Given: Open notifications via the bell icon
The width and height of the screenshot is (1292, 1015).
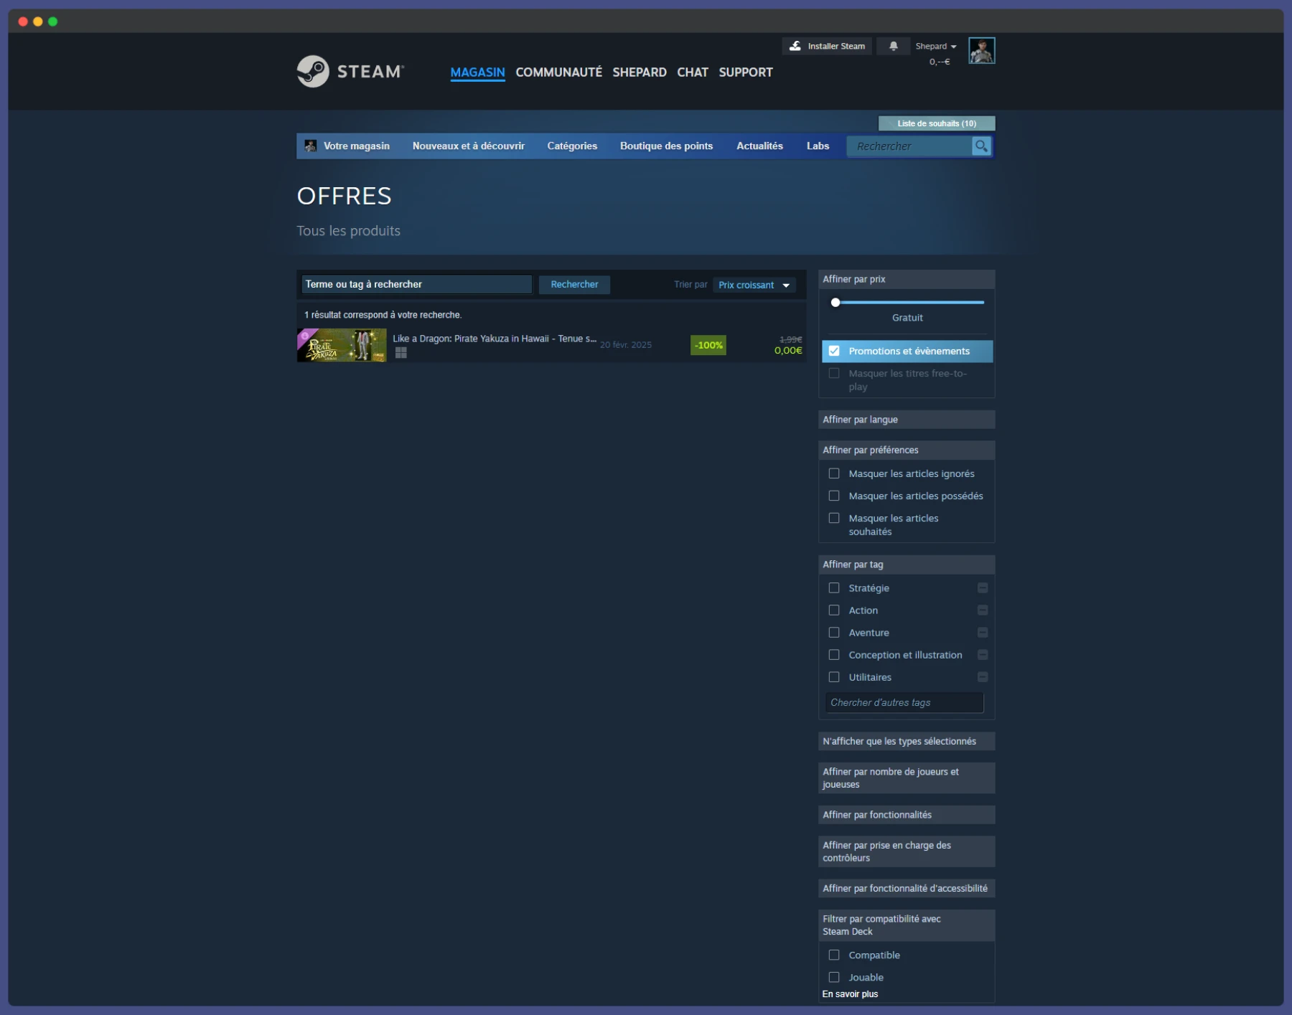Looking at the screenshot, I should 894,46.
